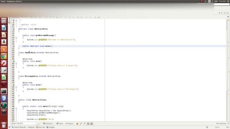Open the Find history dropdown arrow
This screenshot has height=129, width=230.
(38, 124)
